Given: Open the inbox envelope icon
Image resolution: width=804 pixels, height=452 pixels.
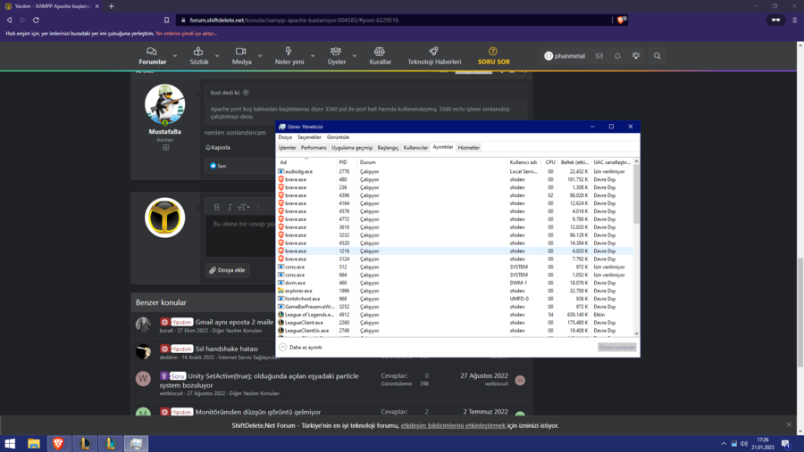Looking at the screenshot, I should point(599,56).
